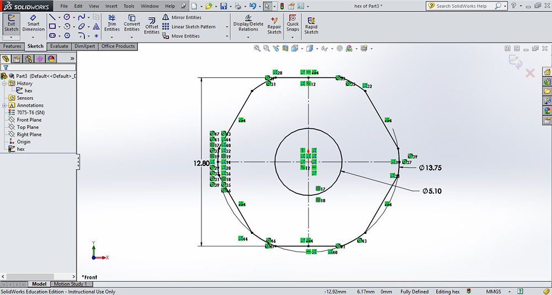552x295 pixels.
Task: Click Mirror Entities in the sketch toolbar
Action: pos(182,18)
